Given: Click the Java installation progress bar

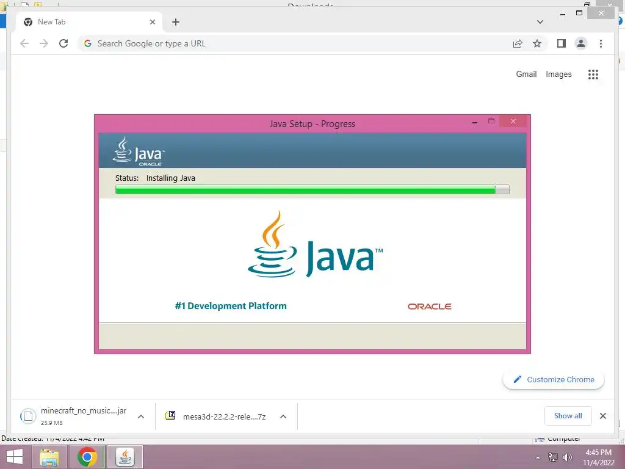Looking at the screenshot, I should (312, 189).
